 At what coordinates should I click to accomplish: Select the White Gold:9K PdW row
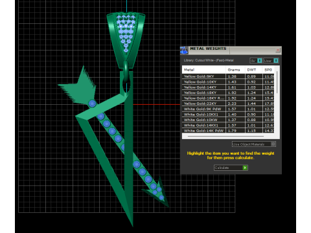click(228, 109)
